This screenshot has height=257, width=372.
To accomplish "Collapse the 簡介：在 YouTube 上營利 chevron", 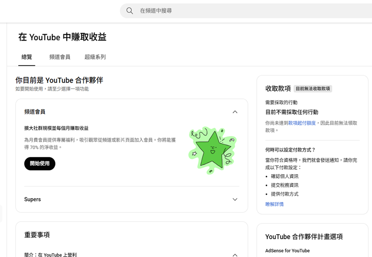I will click(x=235, y=255).
